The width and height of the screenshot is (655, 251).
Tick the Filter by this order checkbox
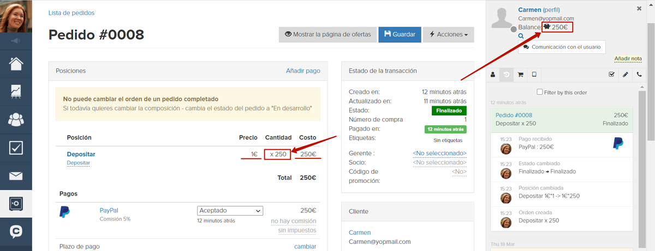(540, 92)
